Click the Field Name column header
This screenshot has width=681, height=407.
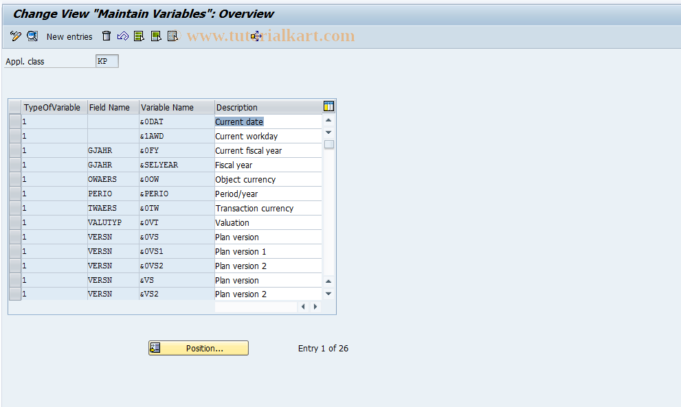pos(113,107)
